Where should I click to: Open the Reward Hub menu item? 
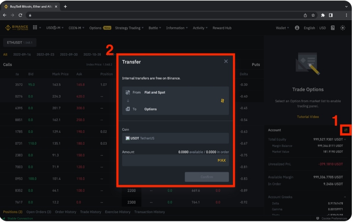[x=222, y=28]
